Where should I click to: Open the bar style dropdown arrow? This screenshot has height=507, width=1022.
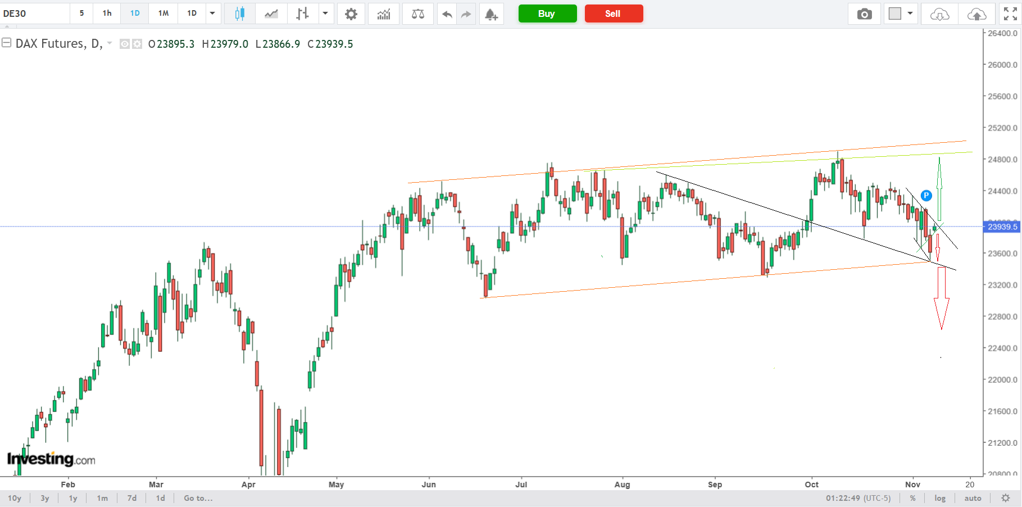(325, 13)
